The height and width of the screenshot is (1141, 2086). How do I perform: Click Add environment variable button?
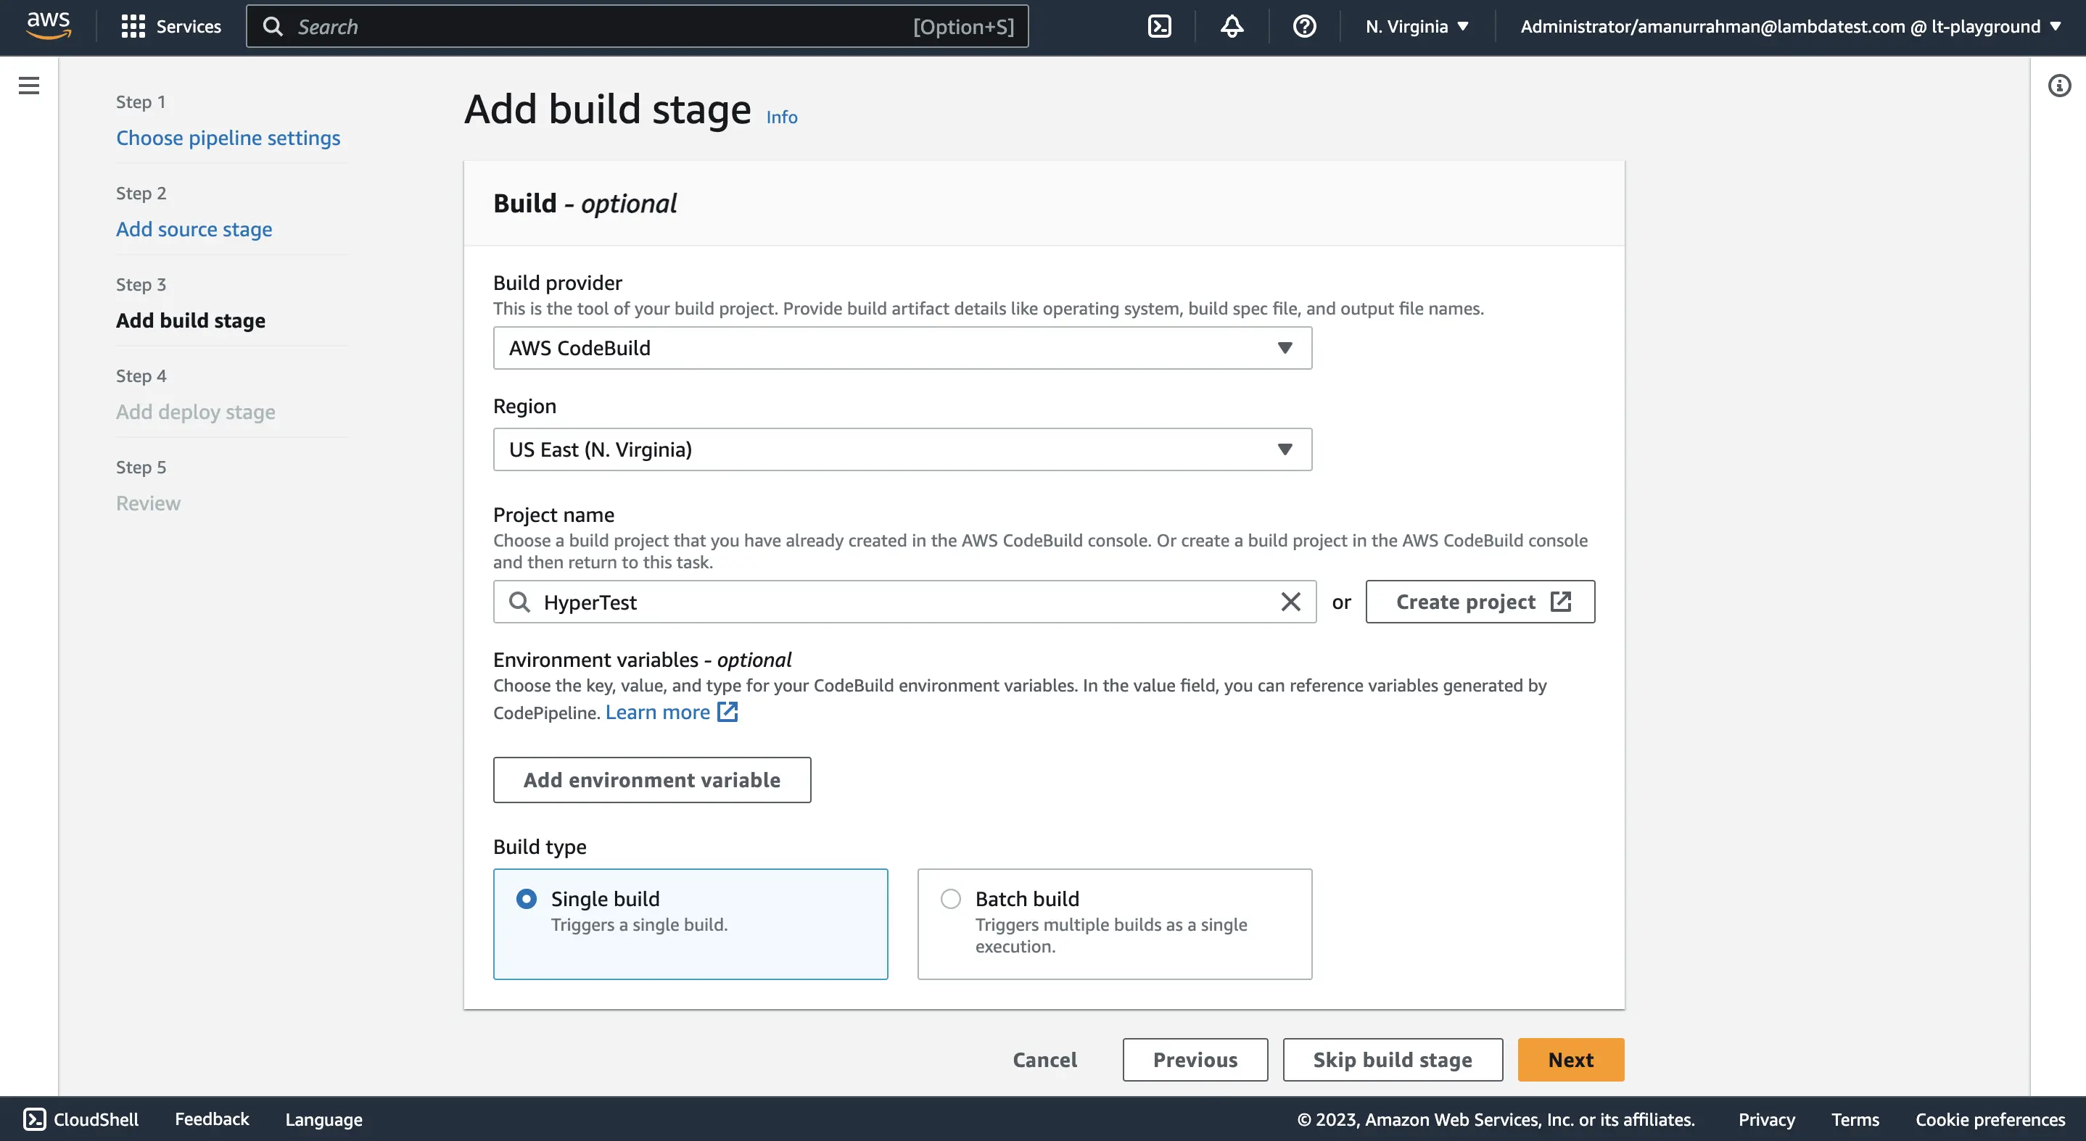[x=651, y=779]
